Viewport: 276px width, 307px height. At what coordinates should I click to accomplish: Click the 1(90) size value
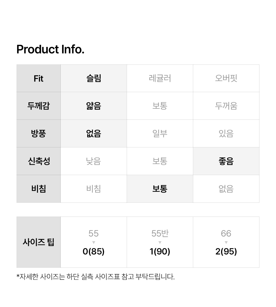(x=160, y=252)
